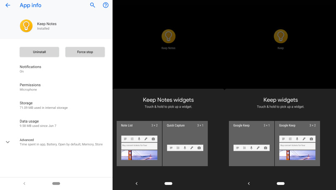Go back using the App info arrow
336x190 pixels.
(8, 5)
